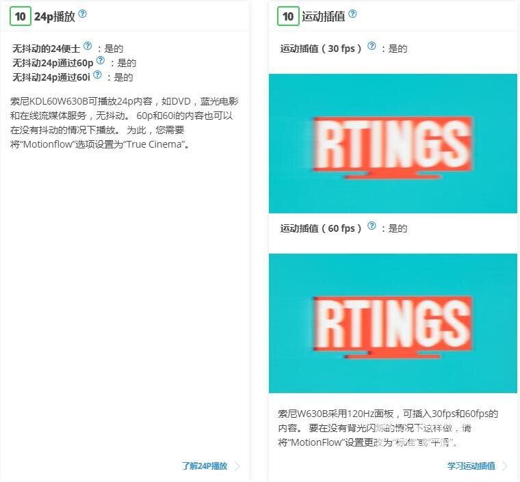Open the 了解24P播放 link
Screen dimensions: 520x482
tap(205, 466)
